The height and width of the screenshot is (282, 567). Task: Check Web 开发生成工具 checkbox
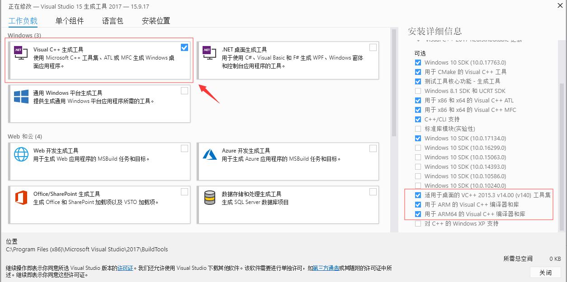click(184, 148)
